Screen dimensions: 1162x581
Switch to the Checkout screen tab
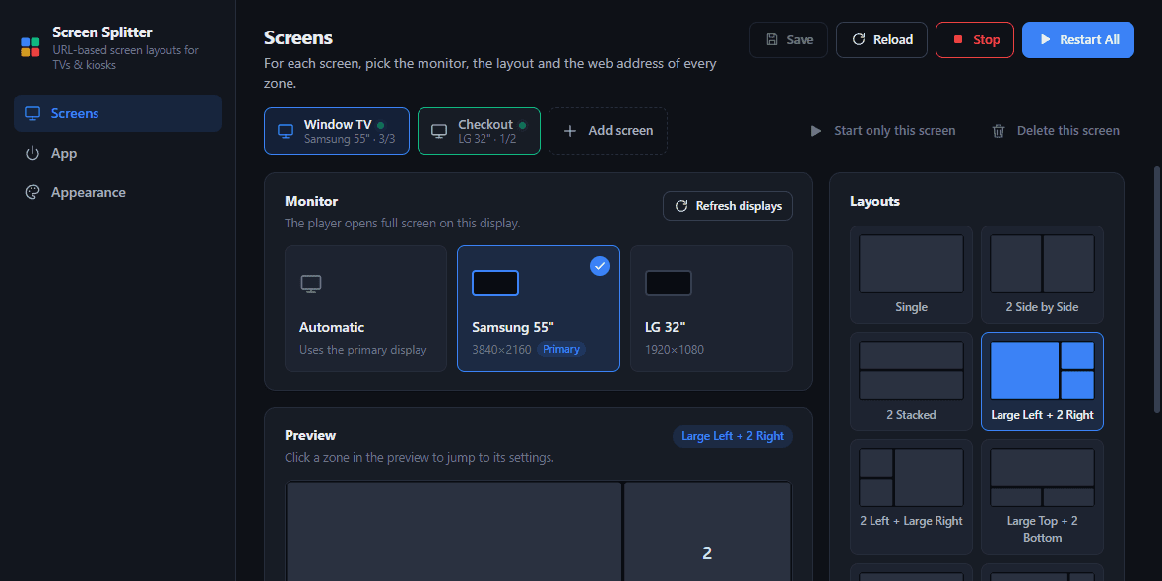479,131
